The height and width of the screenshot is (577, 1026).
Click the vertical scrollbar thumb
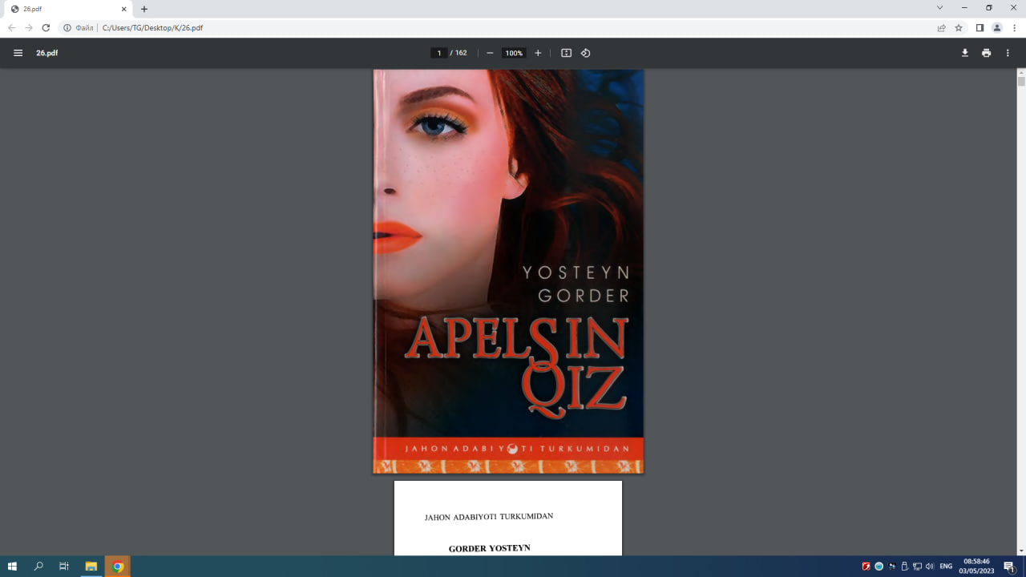tap(1021, 81)
